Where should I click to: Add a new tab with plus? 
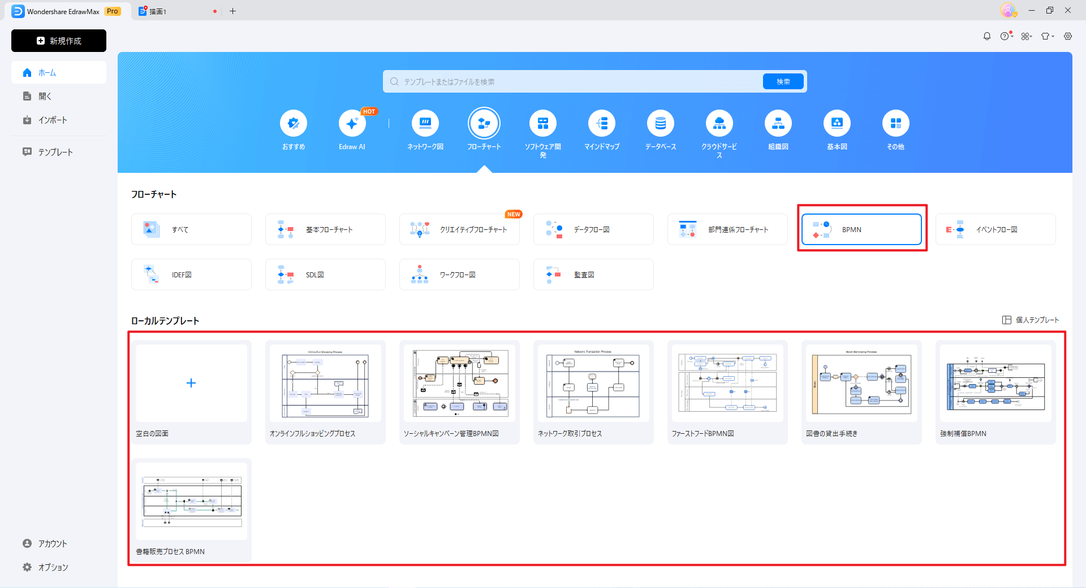pos(232,11)
